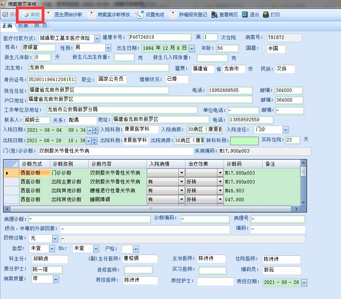
Task: Click the 查看病历 icon
Action: 214,15
